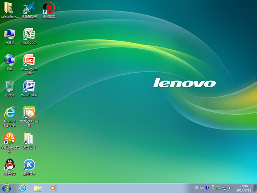Select the activation tools folder on desktop
The width and height of the screenshot is (257, 193).
29,139
